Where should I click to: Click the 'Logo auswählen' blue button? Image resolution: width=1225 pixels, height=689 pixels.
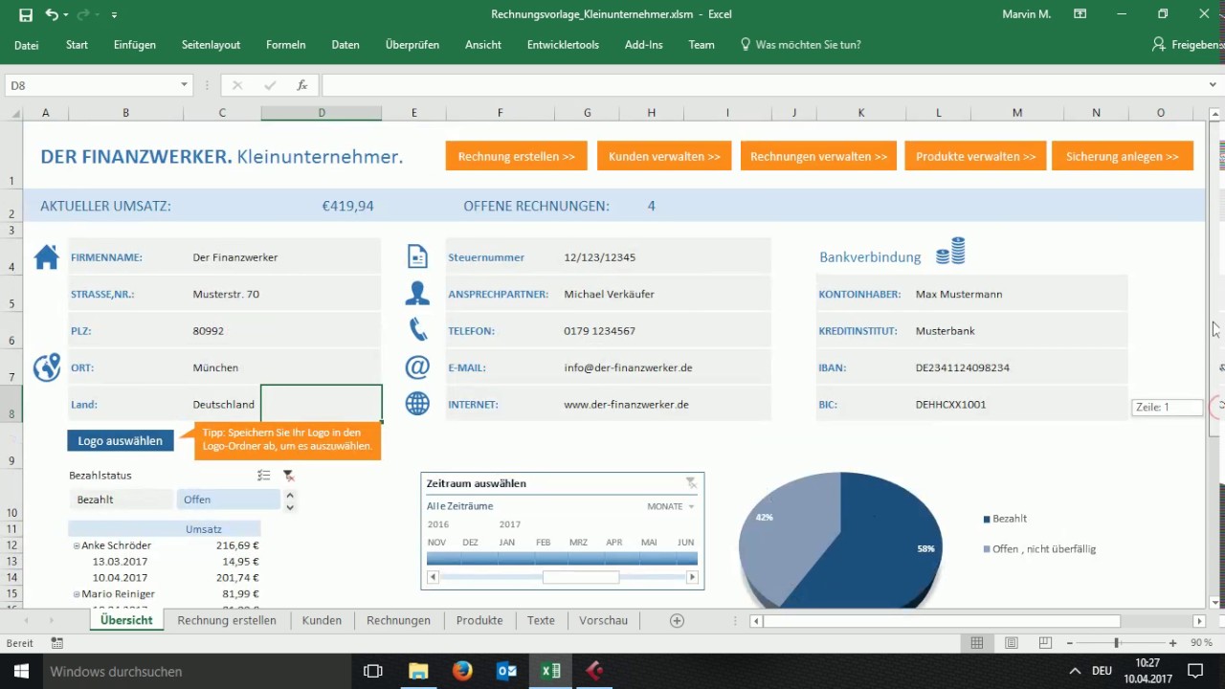[x=121, y=440]
